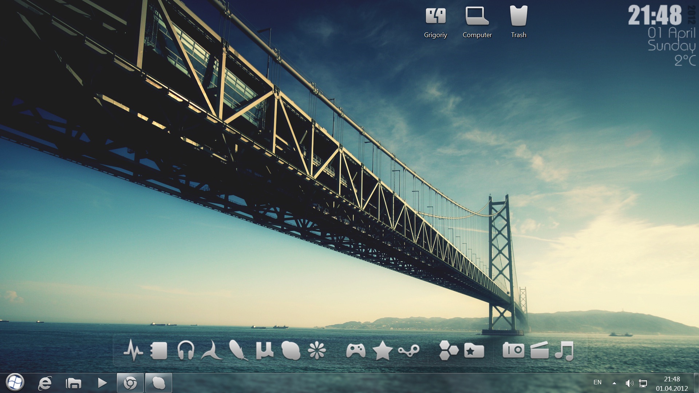
Task: Open the gamepad games icon
Action: [356, 351]
